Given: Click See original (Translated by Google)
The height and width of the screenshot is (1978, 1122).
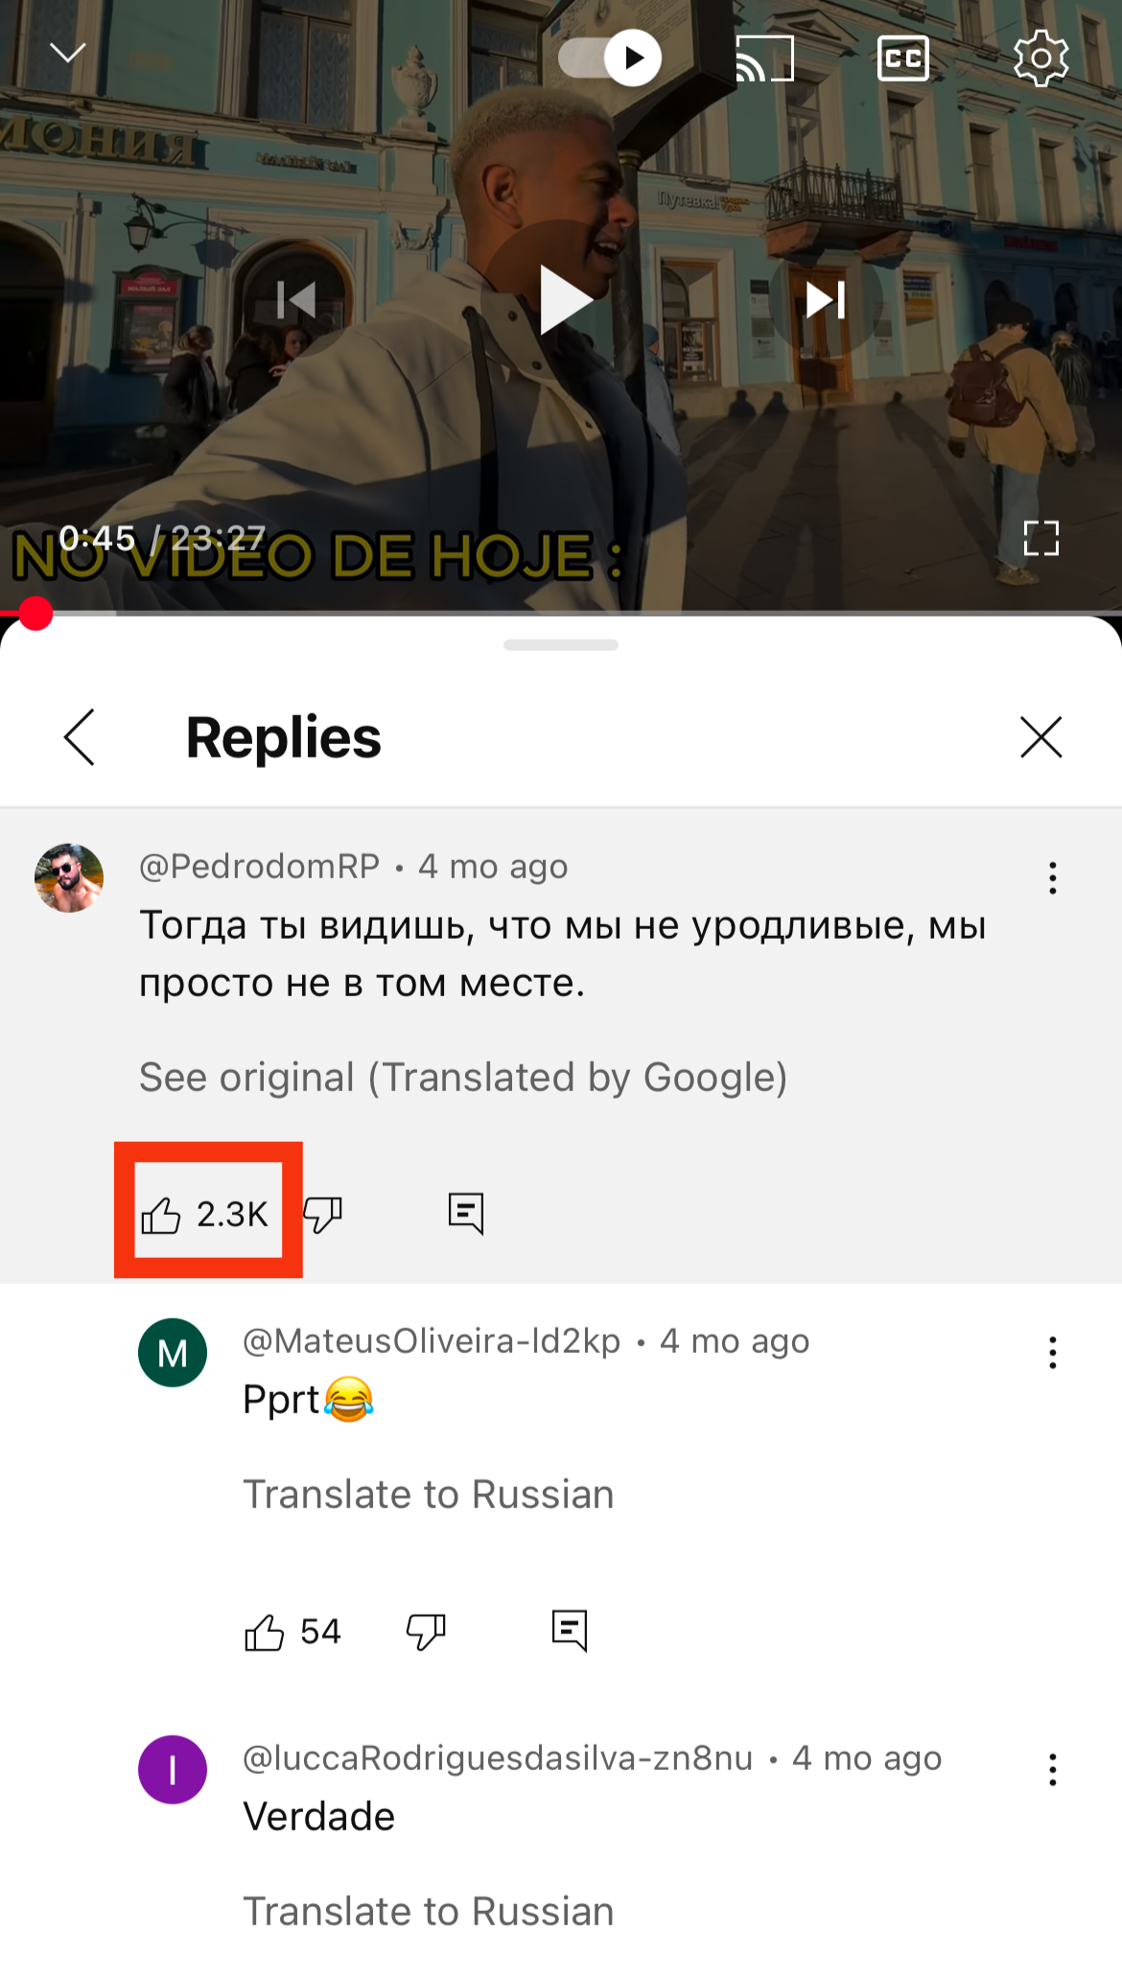Looking at the screenshot, I should point(463,1077).
